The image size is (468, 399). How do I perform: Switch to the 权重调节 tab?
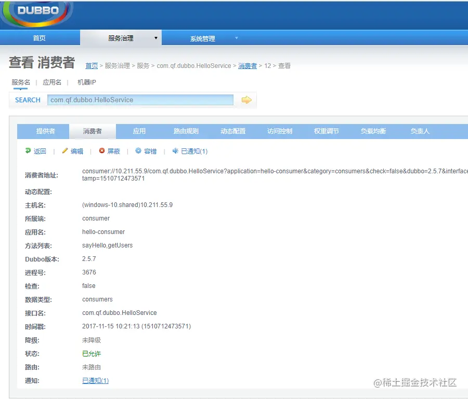coord(326,131)
